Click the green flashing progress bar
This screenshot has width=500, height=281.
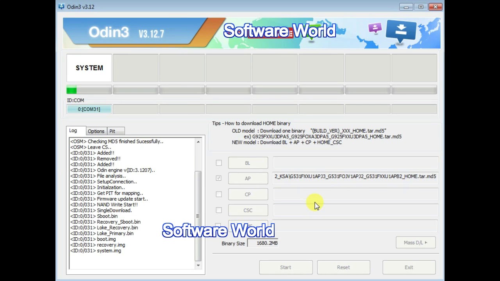[89, 90]
